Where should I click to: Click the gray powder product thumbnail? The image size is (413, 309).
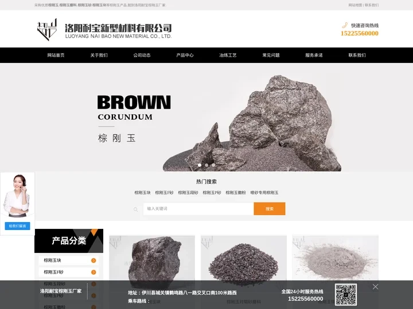pyautogui.click(x=336, y=262)
